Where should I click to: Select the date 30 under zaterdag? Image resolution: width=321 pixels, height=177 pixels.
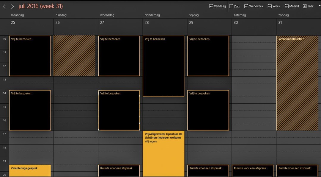236,23
